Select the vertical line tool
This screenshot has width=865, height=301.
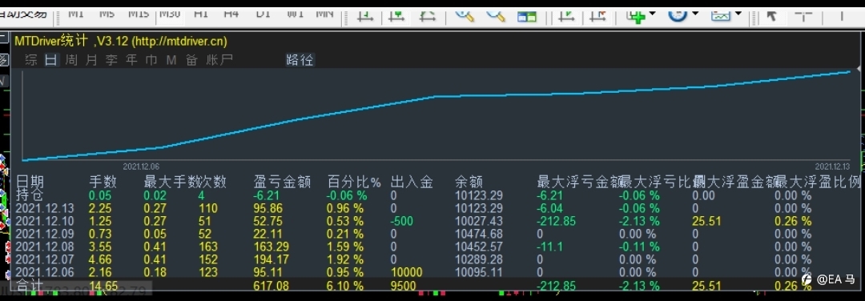click(842, 15)
